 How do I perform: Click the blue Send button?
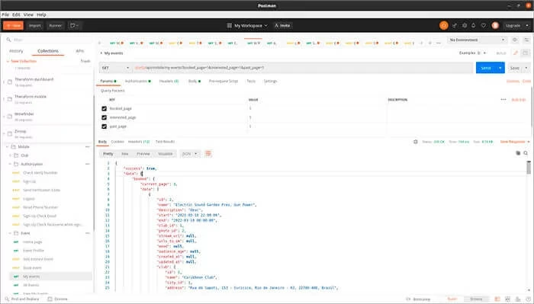(486, 68)
